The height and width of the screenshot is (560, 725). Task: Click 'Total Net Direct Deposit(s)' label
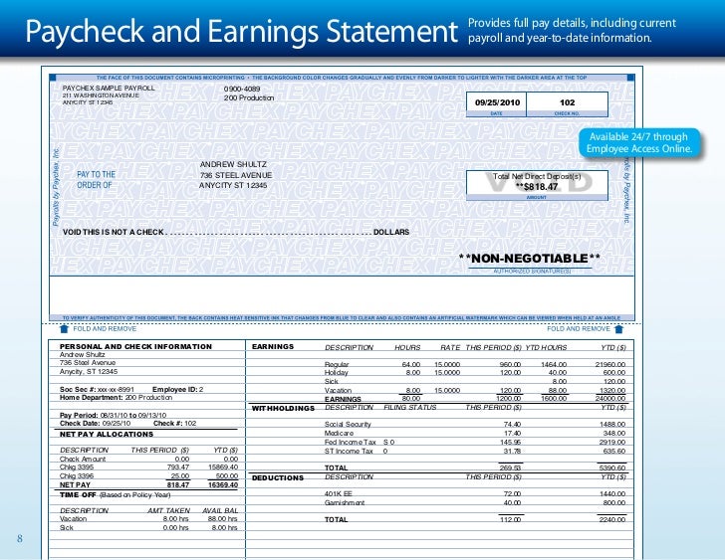[537, 176]
